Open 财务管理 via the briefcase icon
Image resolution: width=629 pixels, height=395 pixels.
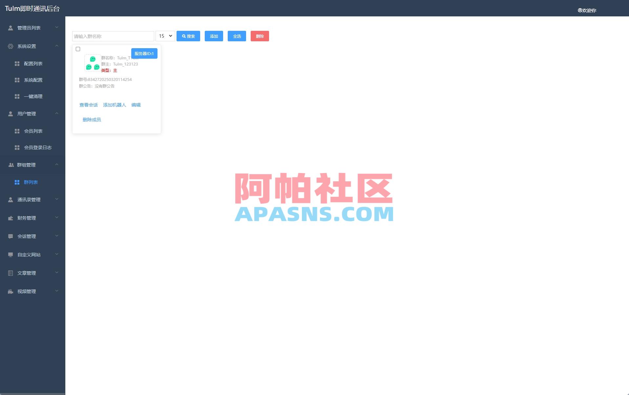[x=10, y=218]
